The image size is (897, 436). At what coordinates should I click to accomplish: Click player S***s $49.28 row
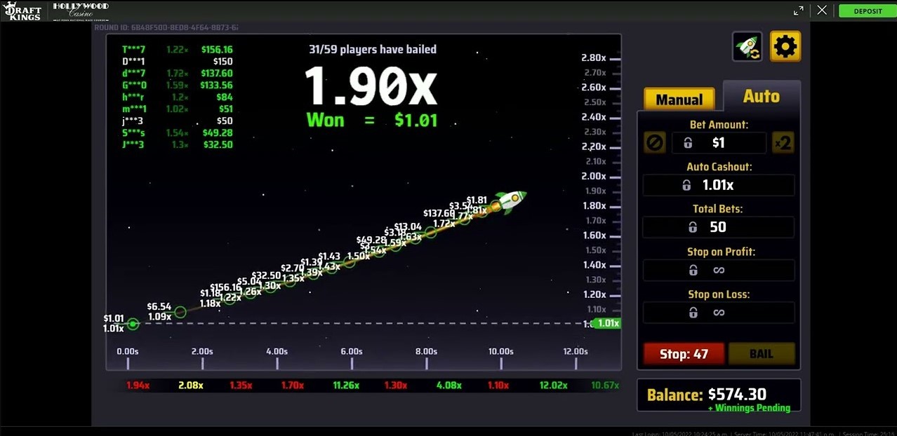[x=177, y=133]
